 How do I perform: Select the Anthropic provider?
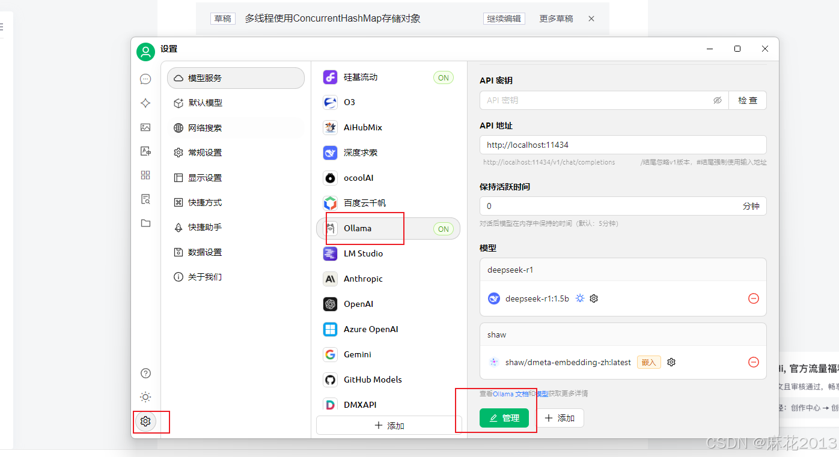[388, 279]
